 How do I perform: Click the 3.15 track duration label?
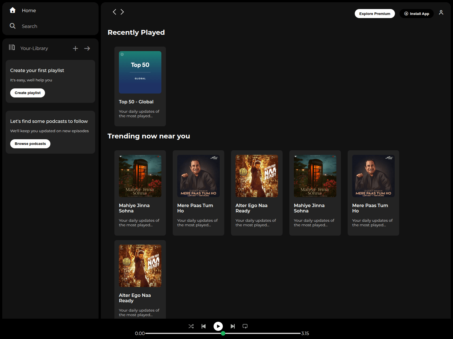pos(305,333)
